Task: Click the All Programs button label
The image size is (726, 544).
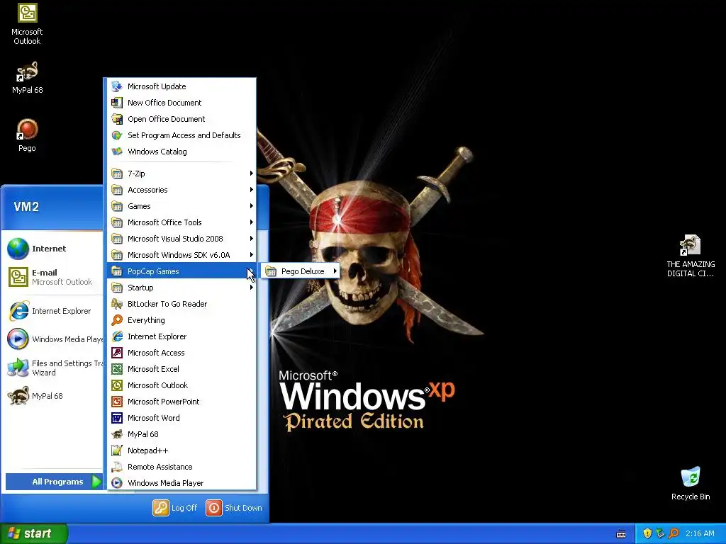Action: point(57,482)
